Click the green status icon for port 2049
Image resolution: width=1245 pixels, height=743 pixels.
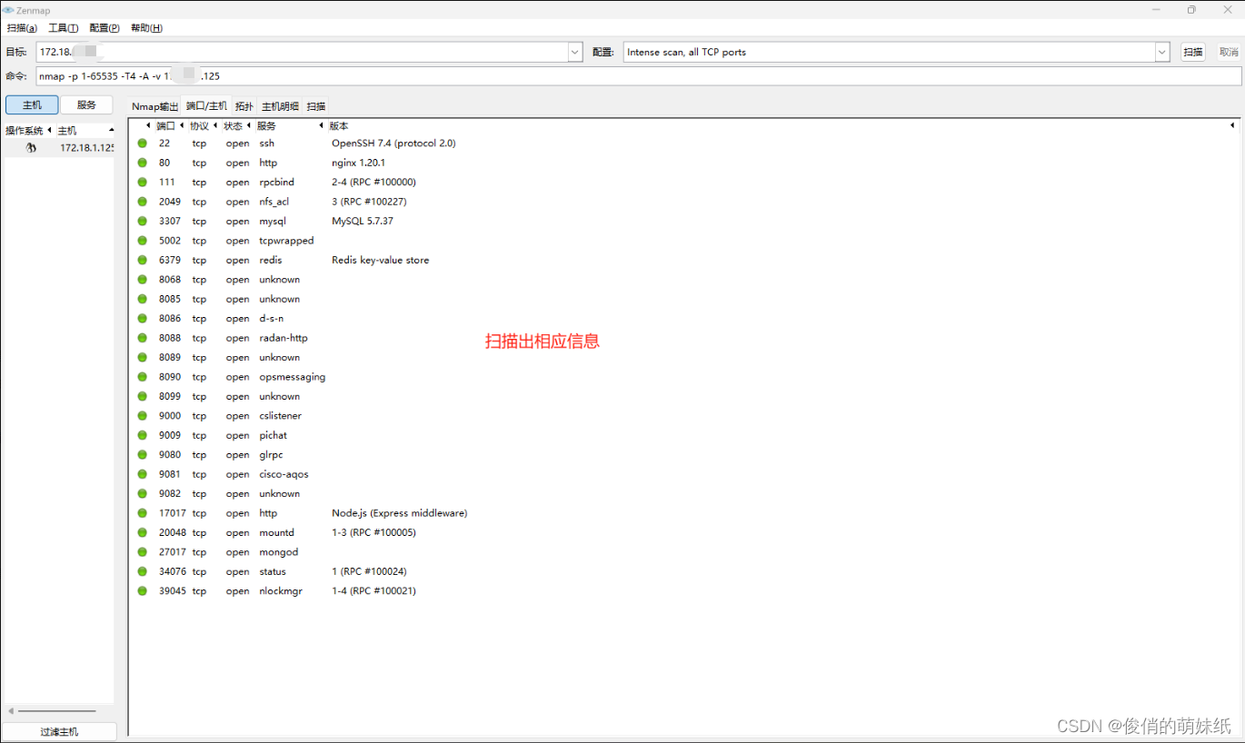[x=142, y=202]
